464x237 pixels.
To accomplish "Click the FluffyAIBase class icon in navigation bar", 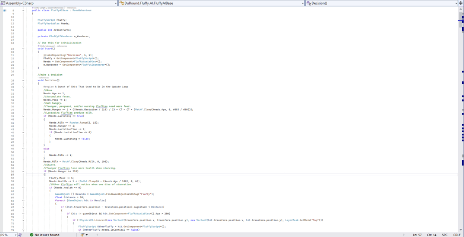I will tap(121, 3).
